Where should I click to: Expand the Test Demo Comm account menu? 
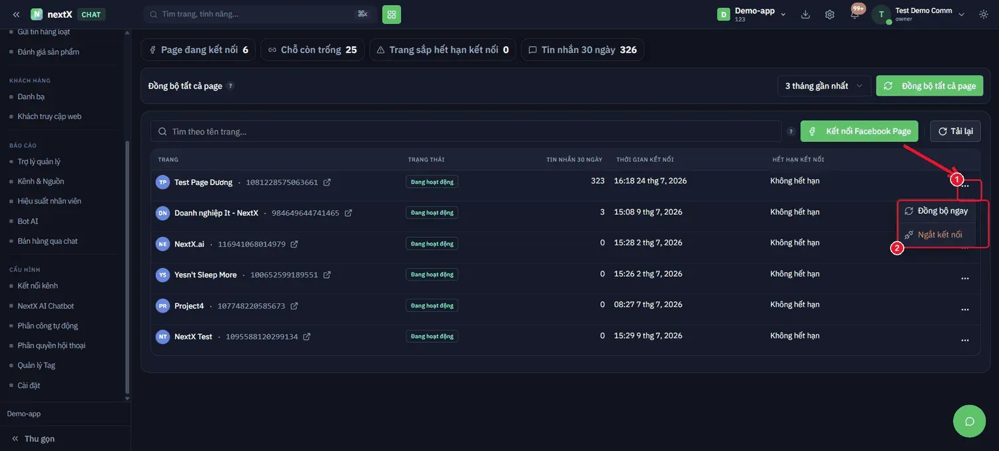click(919, 14)
